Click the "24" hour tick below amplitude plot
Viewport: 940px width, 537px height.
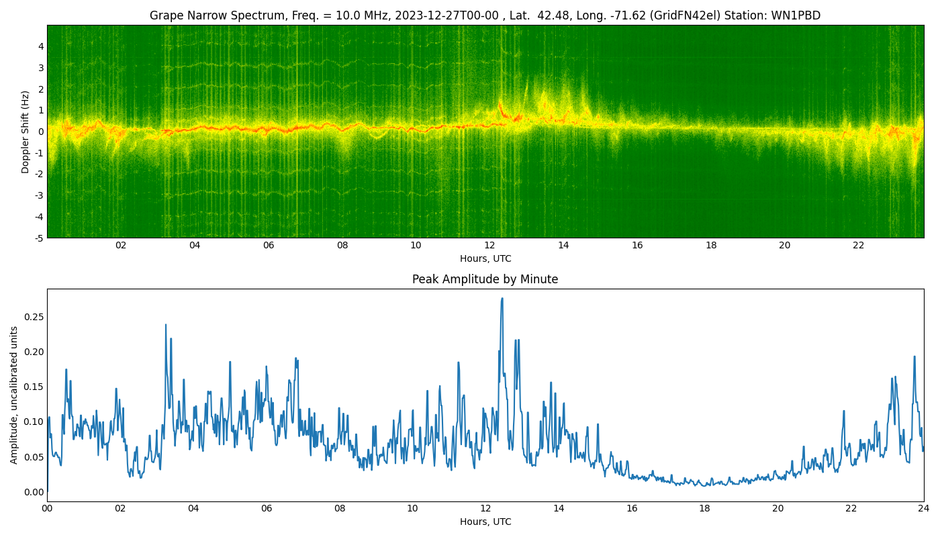coord(923,509)
